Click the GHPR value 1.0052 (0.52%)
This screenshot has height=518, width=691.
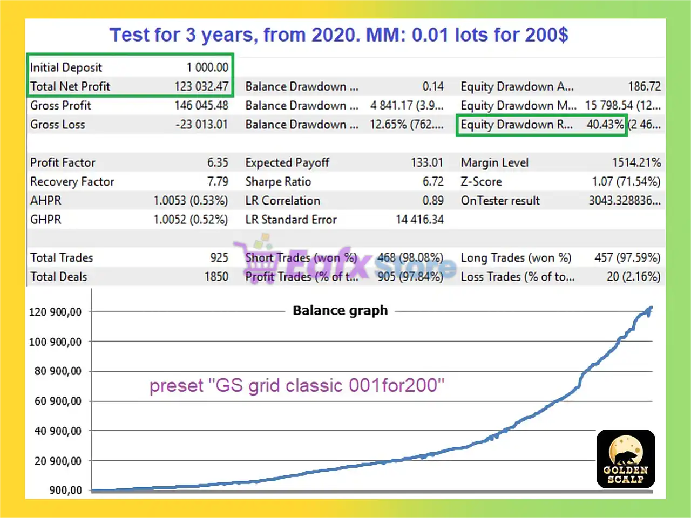tap(191, 220)
